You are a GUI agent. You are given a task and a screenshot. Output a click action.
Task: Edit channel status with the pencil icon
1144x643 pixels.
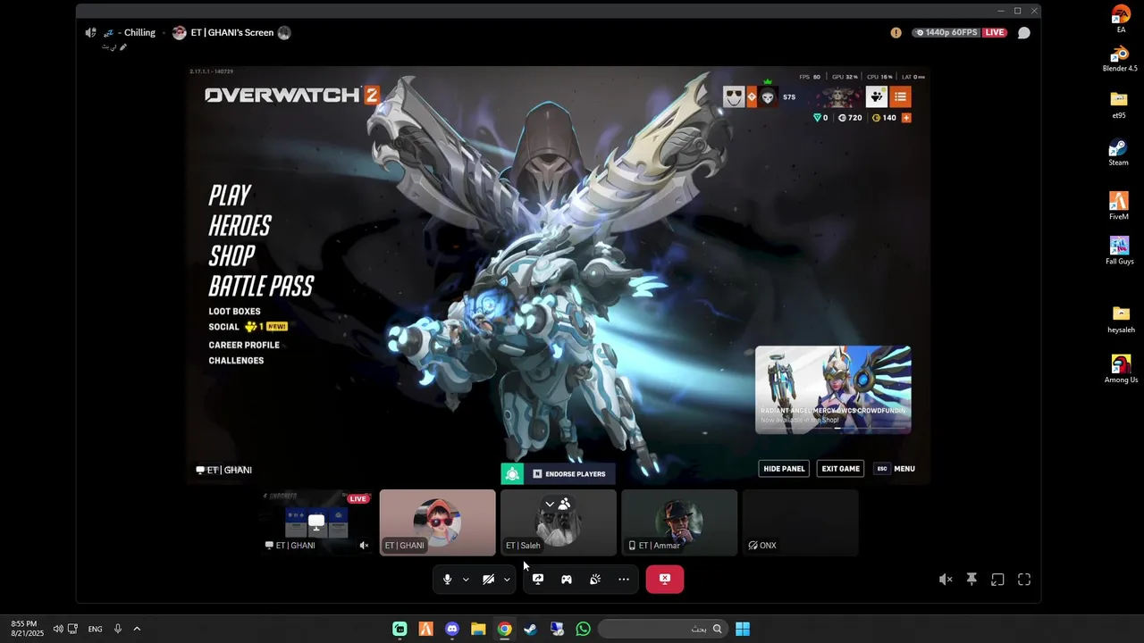[123, 46]
